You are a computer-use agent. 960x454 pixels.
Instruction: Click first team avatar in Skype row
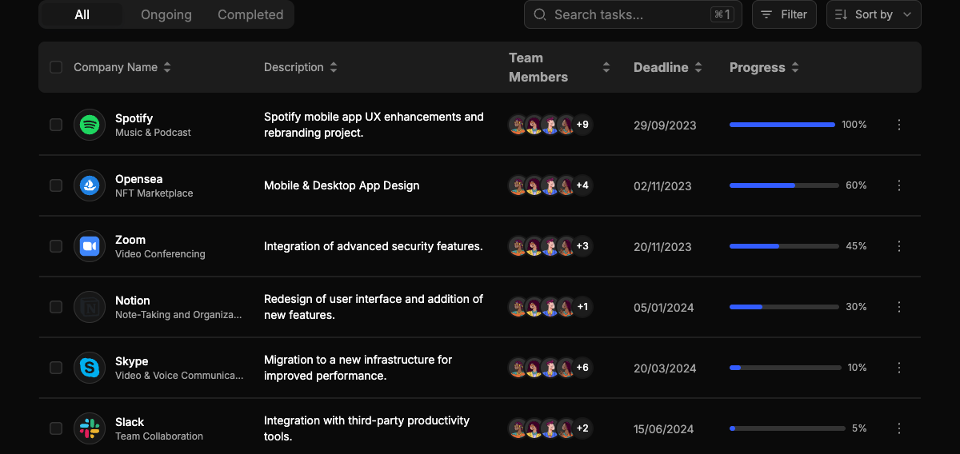point(518,368)
